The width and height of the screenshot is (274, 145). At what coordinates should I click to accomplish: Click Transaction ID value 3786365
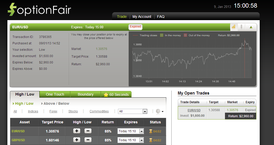[x=45, y=37]
